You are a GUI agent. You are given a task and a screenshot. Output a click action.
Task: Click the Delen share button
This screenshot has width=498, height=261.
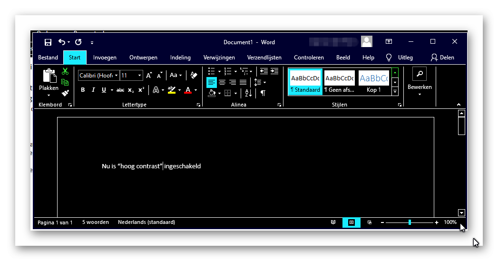[442, 58]
